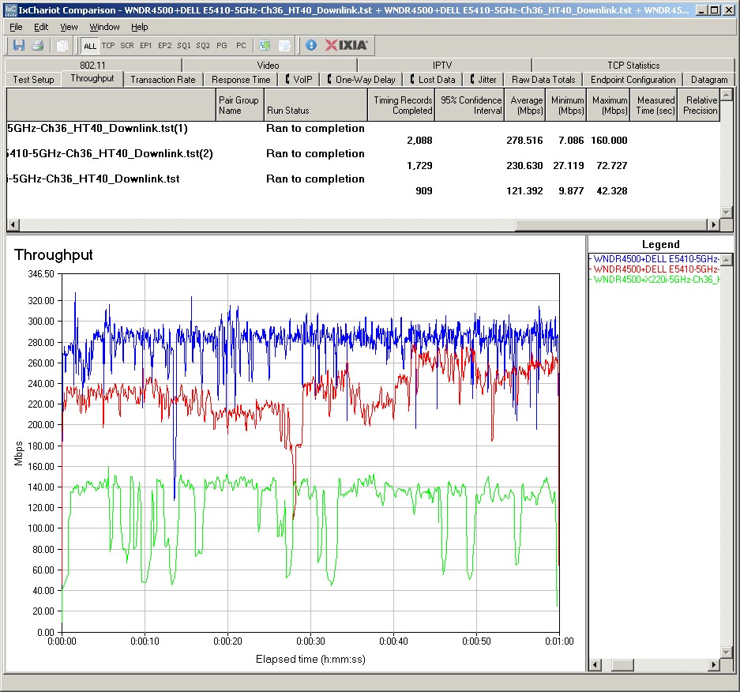Open the Window menu

coord(104,27)
